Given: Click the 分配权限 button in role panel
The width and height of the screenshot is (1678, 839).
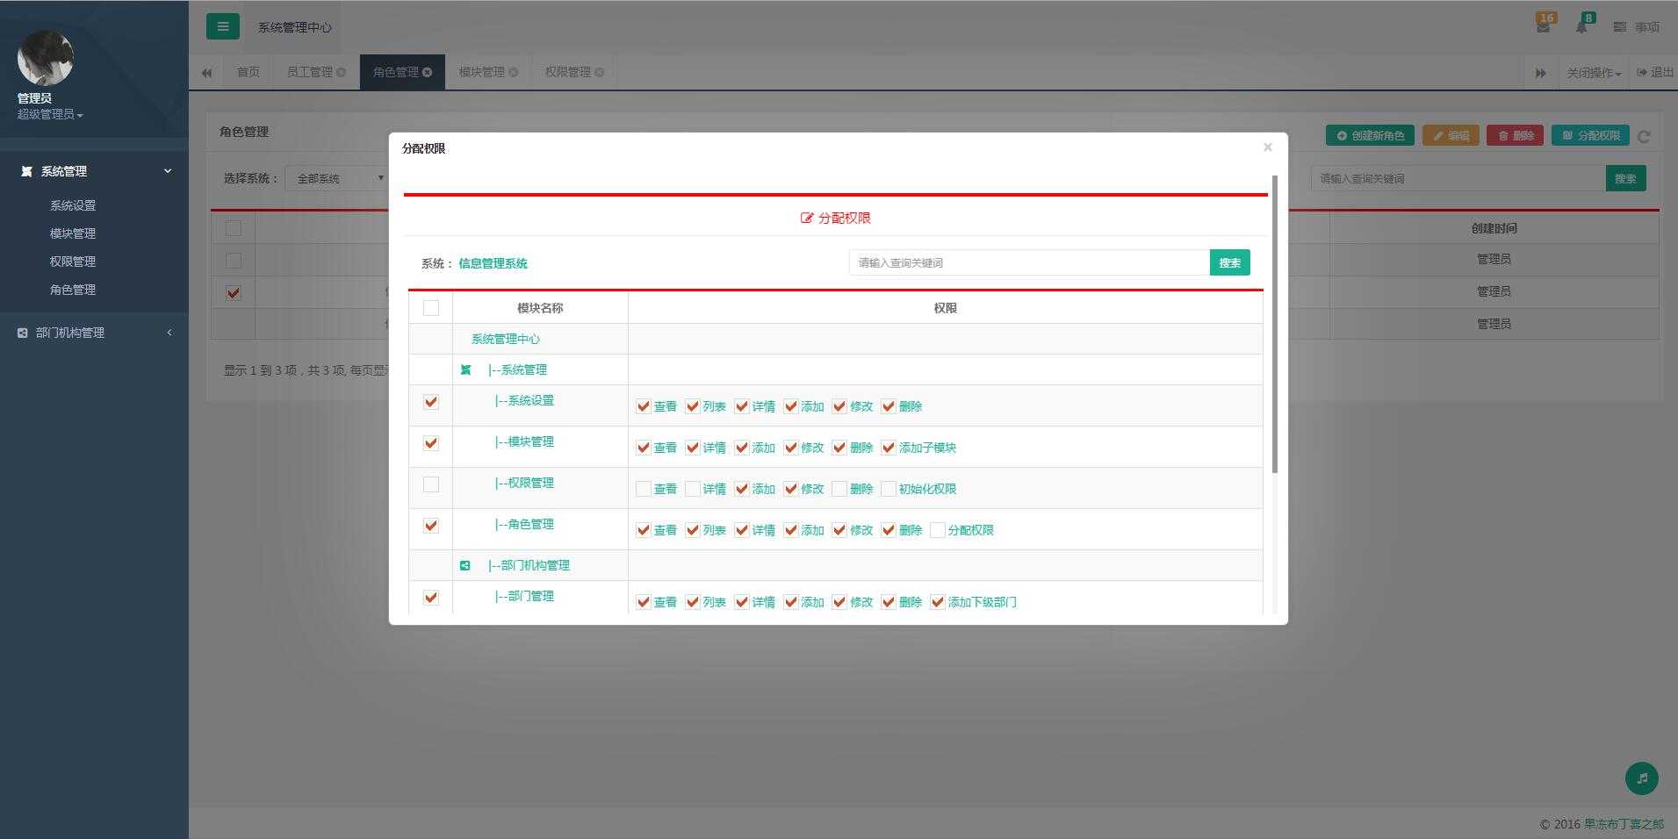Looking at the screenshot, I should pyautogui.click(x=1590, y=135).
